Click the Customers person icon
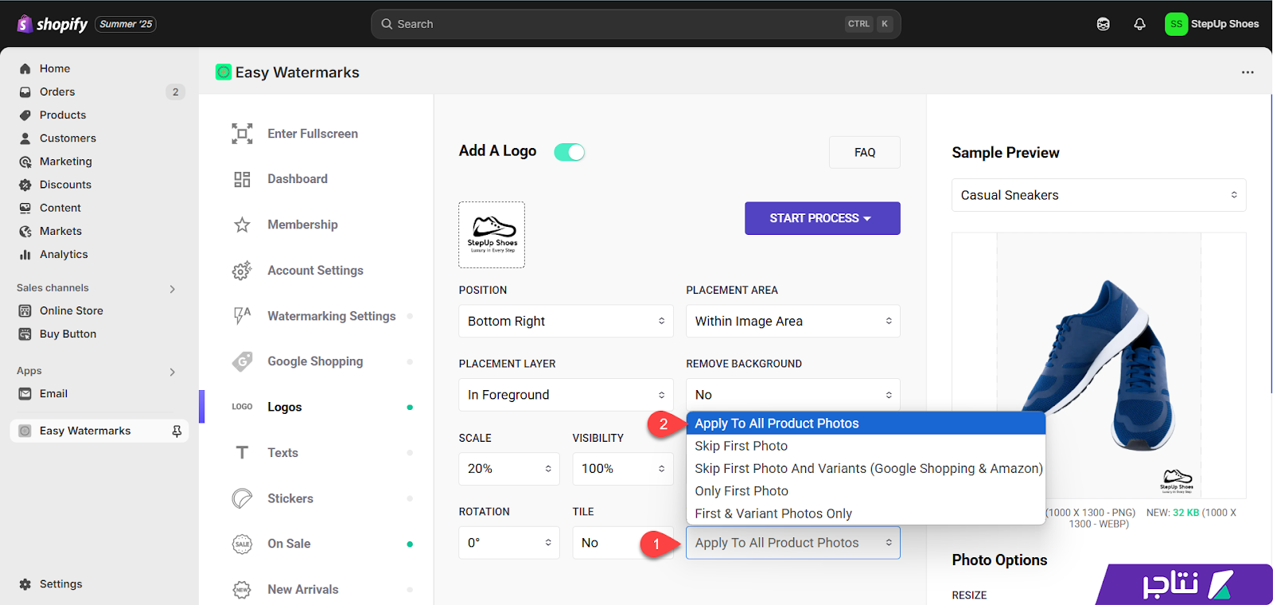Image resolution: width=1273 pixels, height=605 pixels. click(x=25, y=138)
